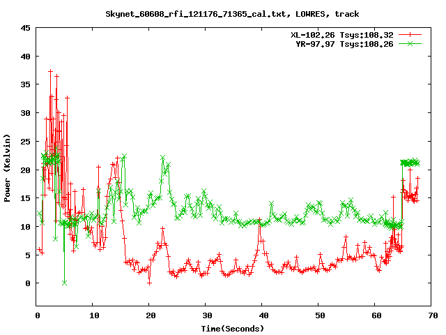Click the y-axis tick label 15

point(25,198)
